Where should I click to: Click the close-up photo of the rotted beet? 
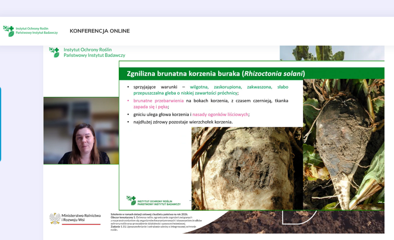(x=243, y=168)
